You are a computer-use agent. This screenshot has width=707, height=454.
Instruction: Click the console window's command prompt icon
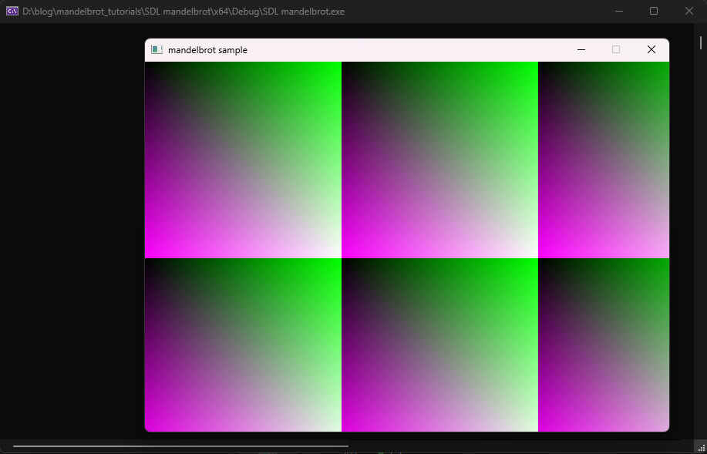tap(12, 11)
